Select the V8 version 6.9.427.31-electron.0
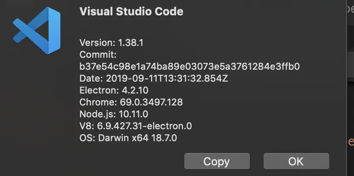 pyautogui.click(x=143, y=126)
